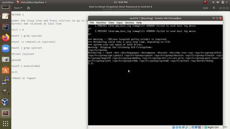Screen dimensions: 230x129
Task: Open the File menu in VirtualBox
Action: click(x=92, y=23)
